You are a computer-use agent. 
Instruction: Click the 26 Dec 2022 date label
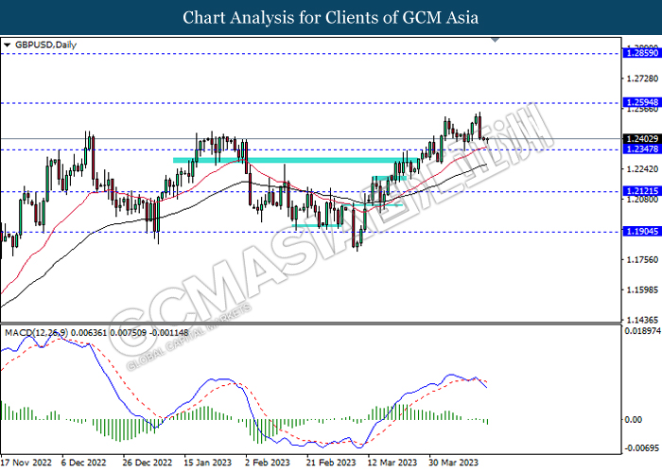pos(148,463)
